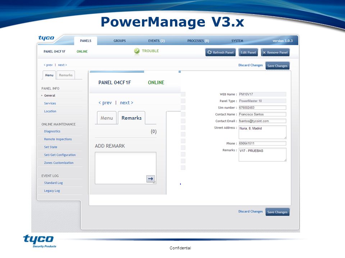Screen dimensions: 345x258
Task: Open the PANELS tab
Action: [86, 41]
